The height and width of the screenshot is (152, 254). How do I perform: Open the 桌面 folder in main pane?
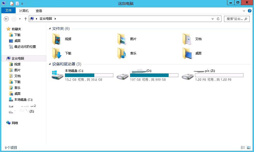[x=192, y=53]
